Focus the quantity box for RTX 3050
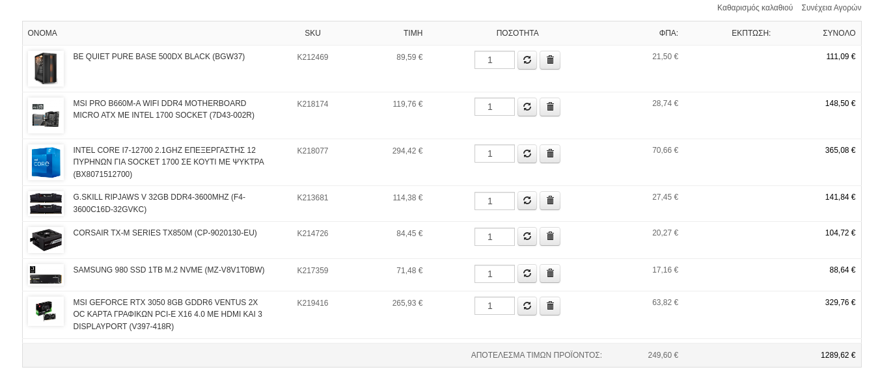The image size is (880, 376). (x=495, y=306)
